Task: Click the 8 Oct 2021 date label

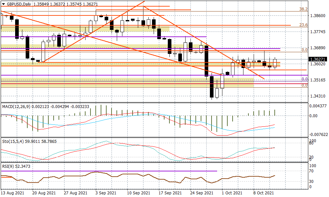Action: pos(263,193)
